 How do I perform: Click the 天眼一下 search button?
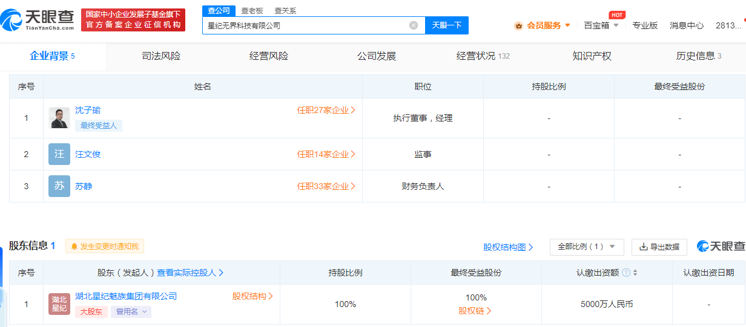coord(447,25)
